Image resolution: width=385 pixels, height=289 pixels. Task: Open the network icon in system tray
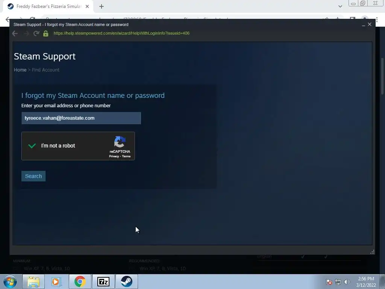(338, 282)
